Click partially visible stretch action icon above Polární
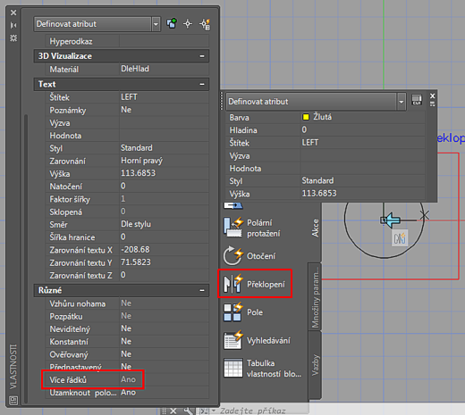The width and height of the screenshot is (465, 415). click(x=233, y=205)
